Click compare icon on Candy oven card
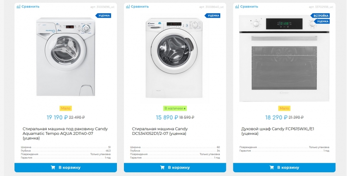Image resolution: width=347 pixels, height=176 pixels. click(x=237, y=7)
